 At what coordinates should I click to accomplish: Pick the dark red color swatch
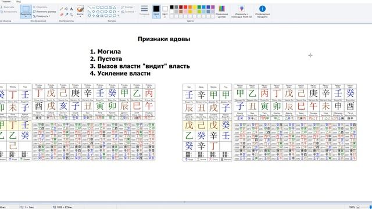[x=181, y=7]
